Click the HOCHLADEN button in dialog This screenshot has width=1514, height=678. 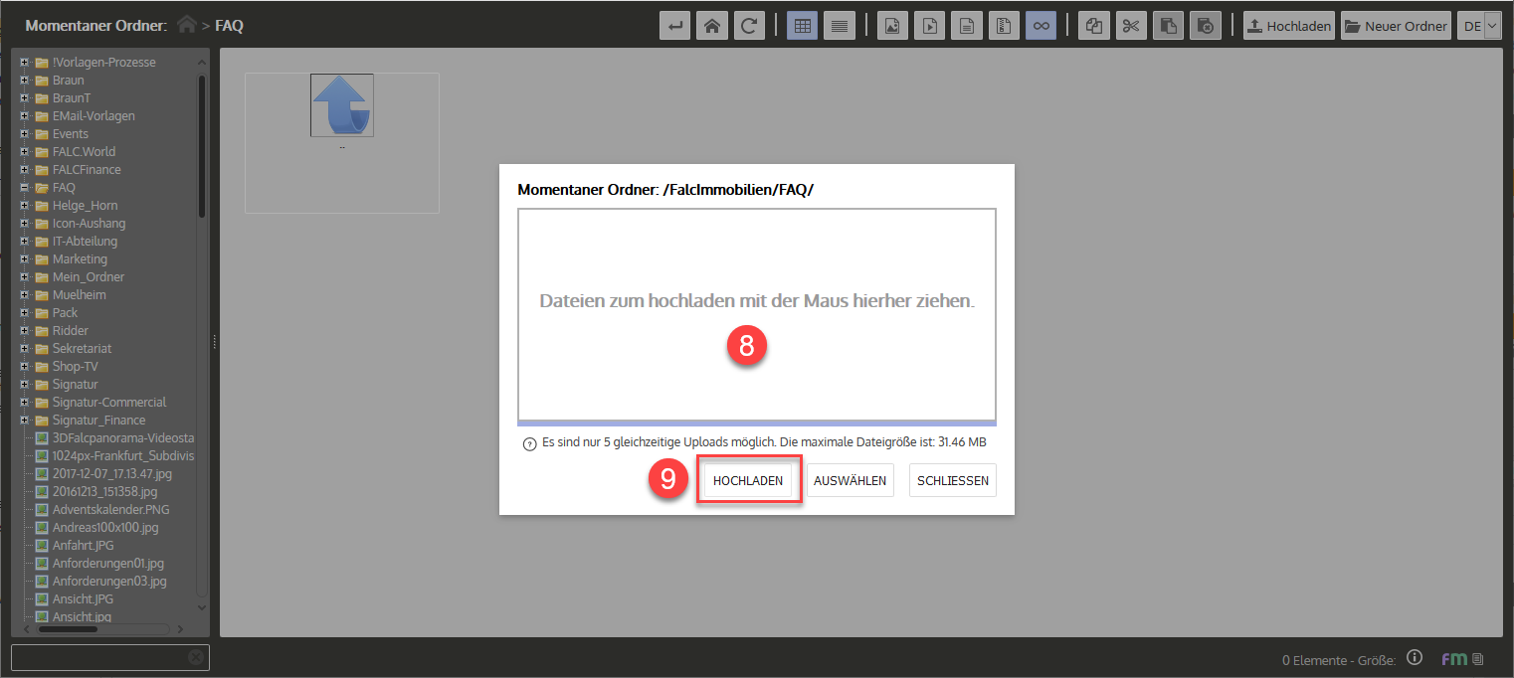748,480
